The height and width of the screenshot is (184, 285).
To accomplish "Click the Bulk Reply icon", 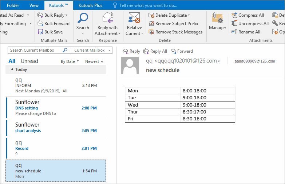I will pos(40,15).
